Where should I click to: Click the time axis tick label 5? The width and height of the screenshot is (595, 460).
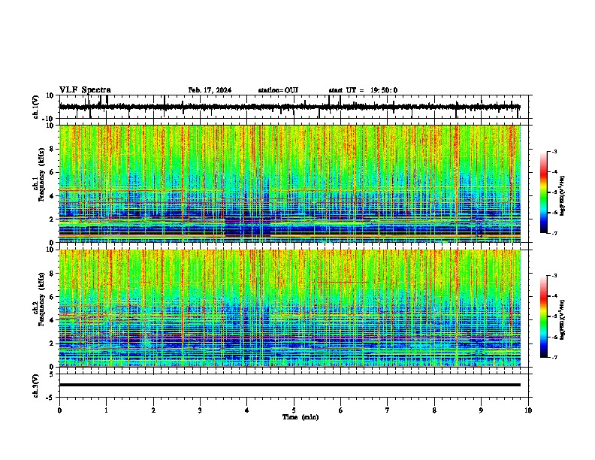(294, 410)
